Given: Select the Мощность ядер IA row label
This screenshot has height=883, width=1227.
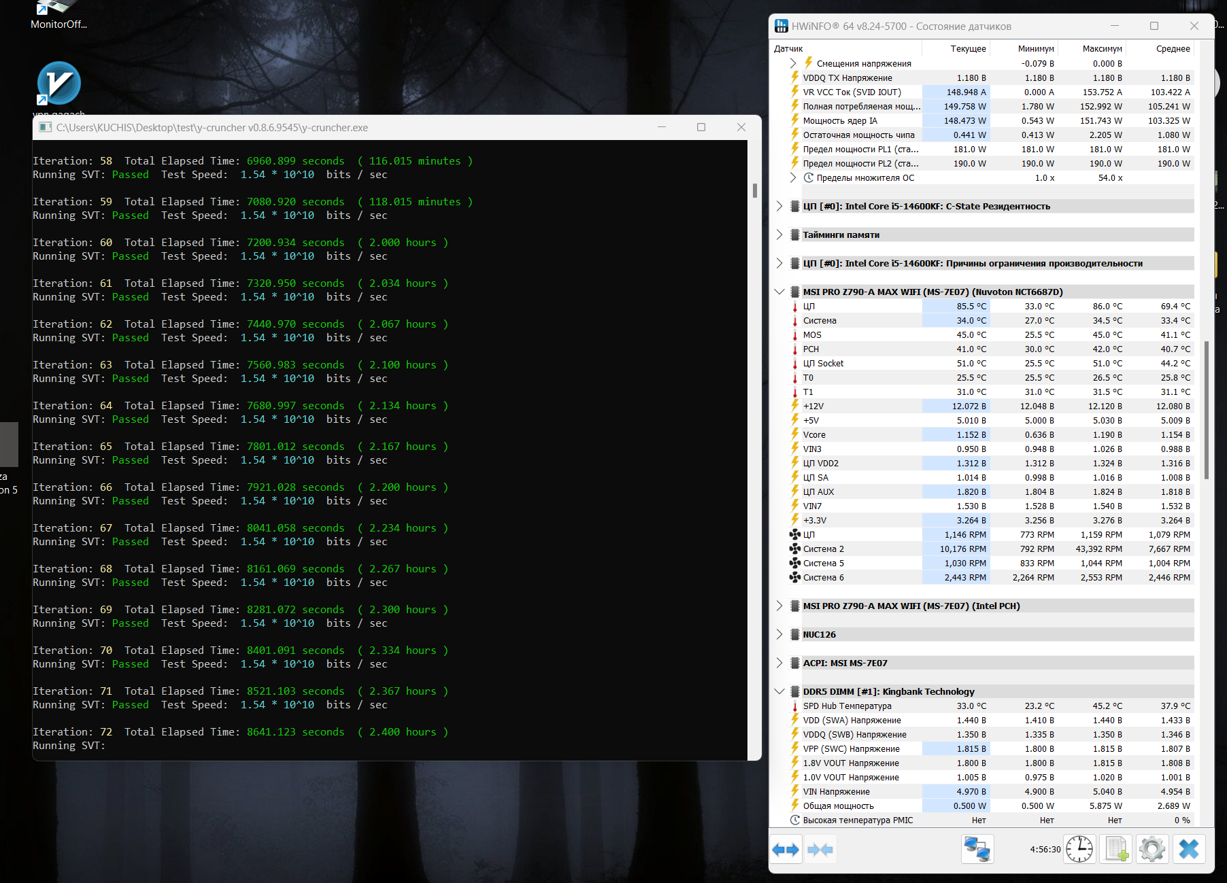Looking at the screenshot, I should (840, 120).
